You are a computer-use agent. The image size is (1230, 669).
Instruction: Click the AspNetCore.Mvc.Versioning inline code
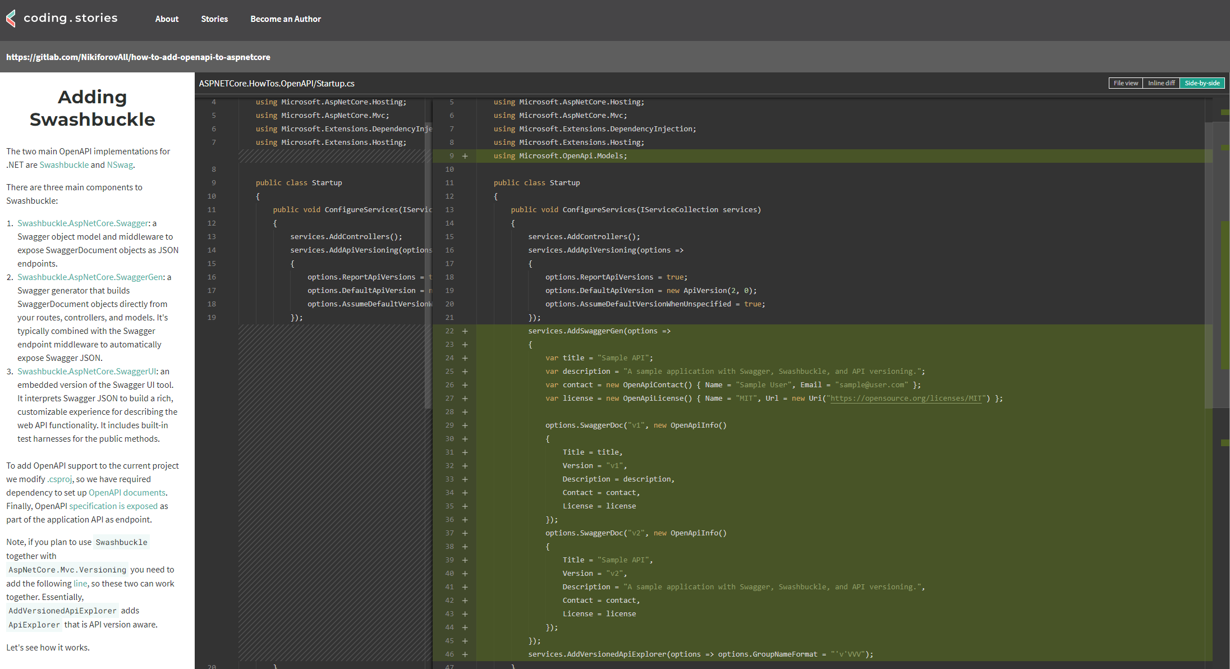67,570
